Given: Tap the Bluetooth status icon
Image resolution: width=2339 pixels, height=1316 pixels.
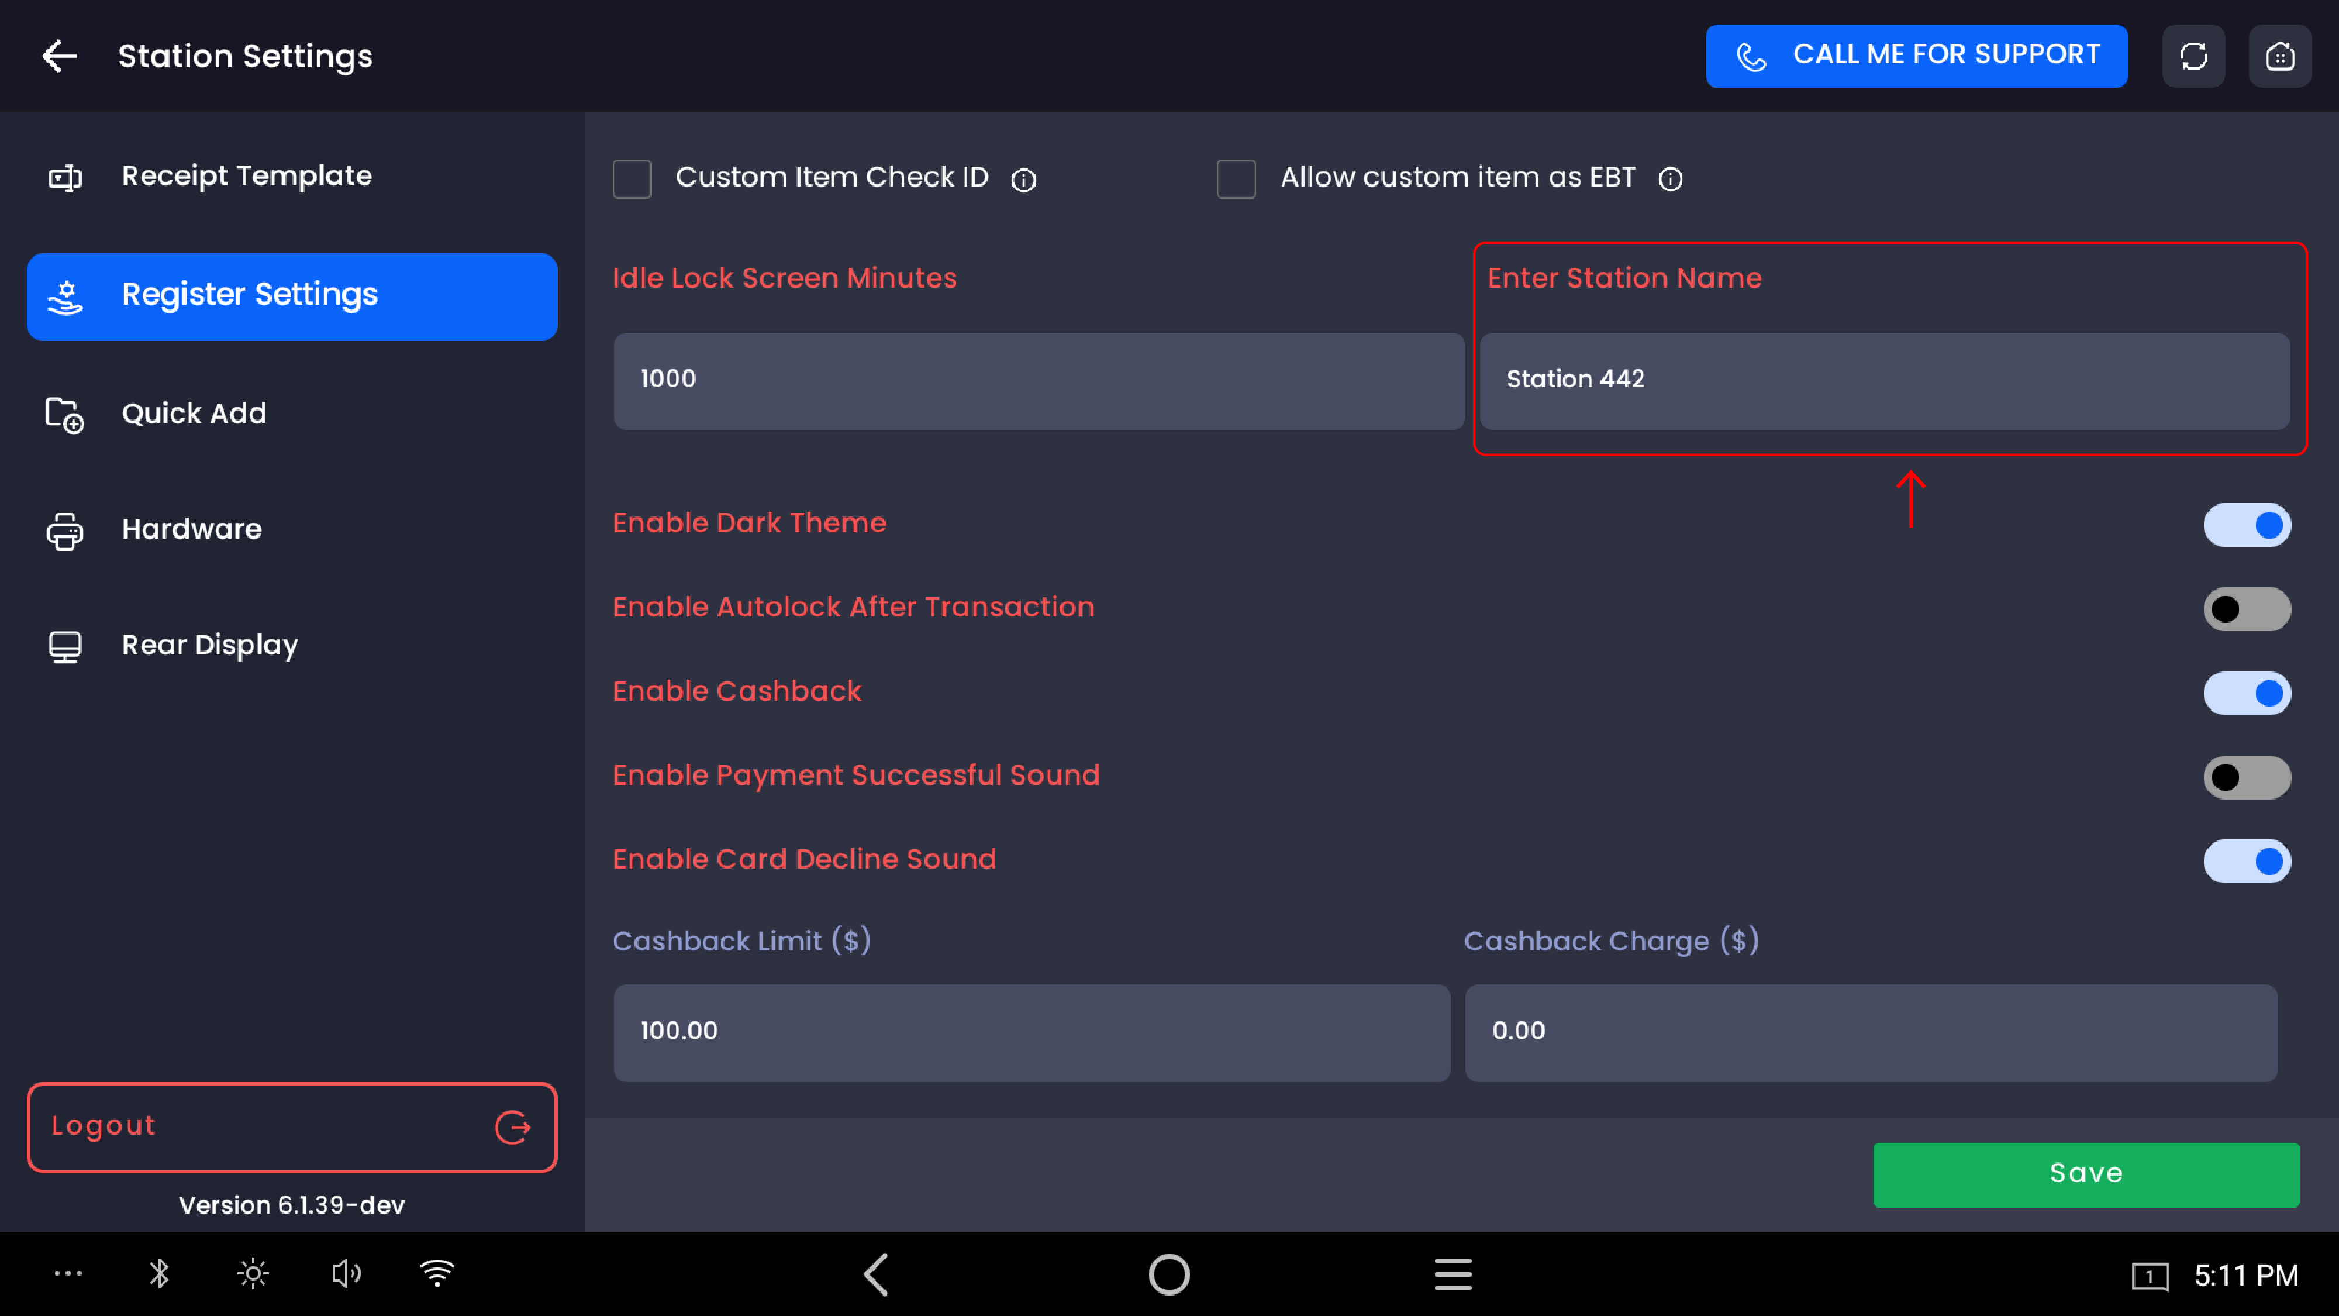Looking at the screenshot, I should click(159, 1273).
